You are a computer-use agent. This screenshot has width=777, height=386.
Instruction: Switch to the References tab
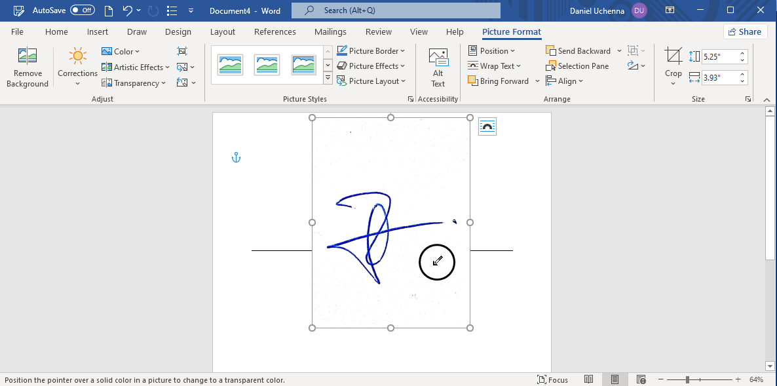click(x=275, y=31)
